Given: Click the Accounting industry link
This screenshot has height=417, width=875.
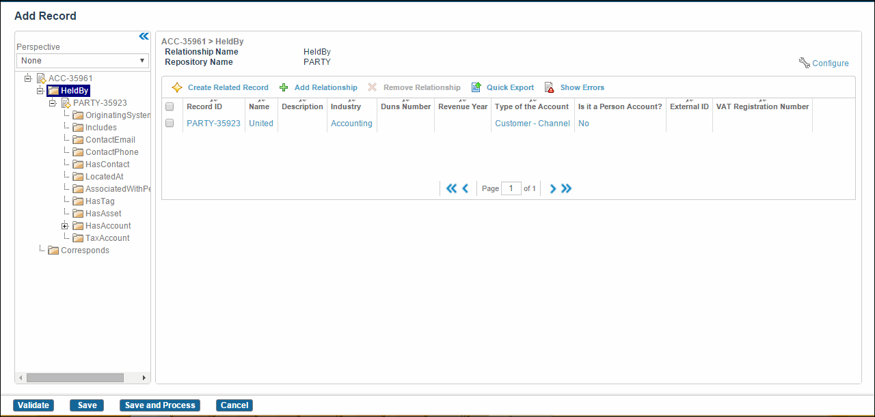Looking at the screenshot, I should click(351, 124).
